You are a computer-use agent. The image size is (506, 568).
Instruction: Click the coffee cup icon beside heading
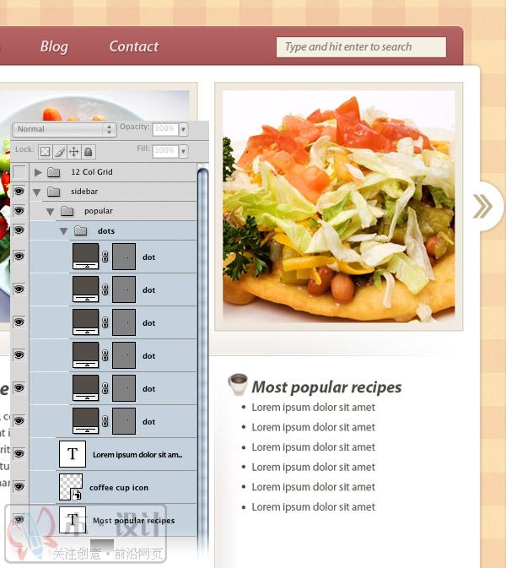[238, 384]
